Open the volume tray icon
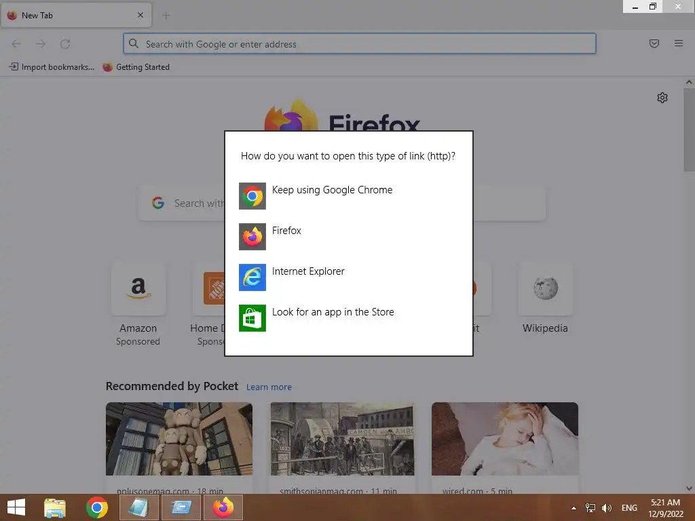 pos(606,507)
